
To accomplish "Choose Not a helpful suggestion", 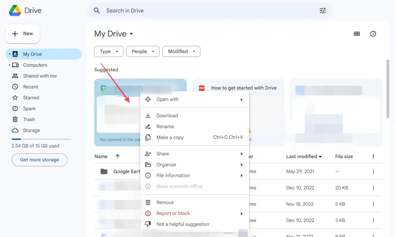I will tap(194, 224).
